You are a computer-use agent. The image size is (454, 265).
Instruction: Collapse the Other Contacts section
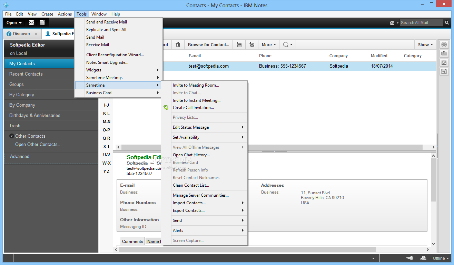point(12,136)
